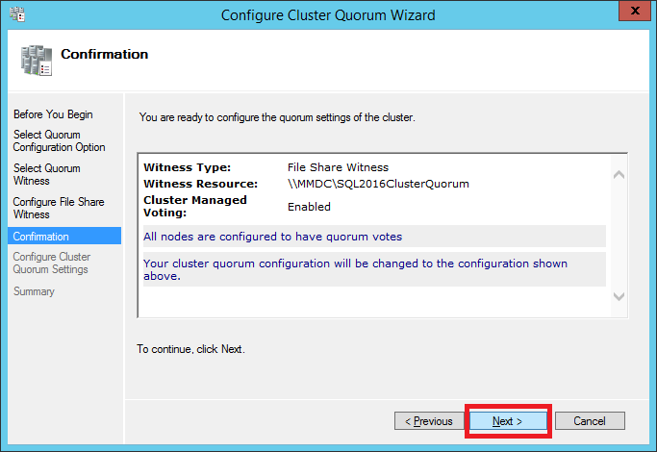This screenshot has height=452, width=657.
Task: Go back with the Previous button
Action: [428, 421]
